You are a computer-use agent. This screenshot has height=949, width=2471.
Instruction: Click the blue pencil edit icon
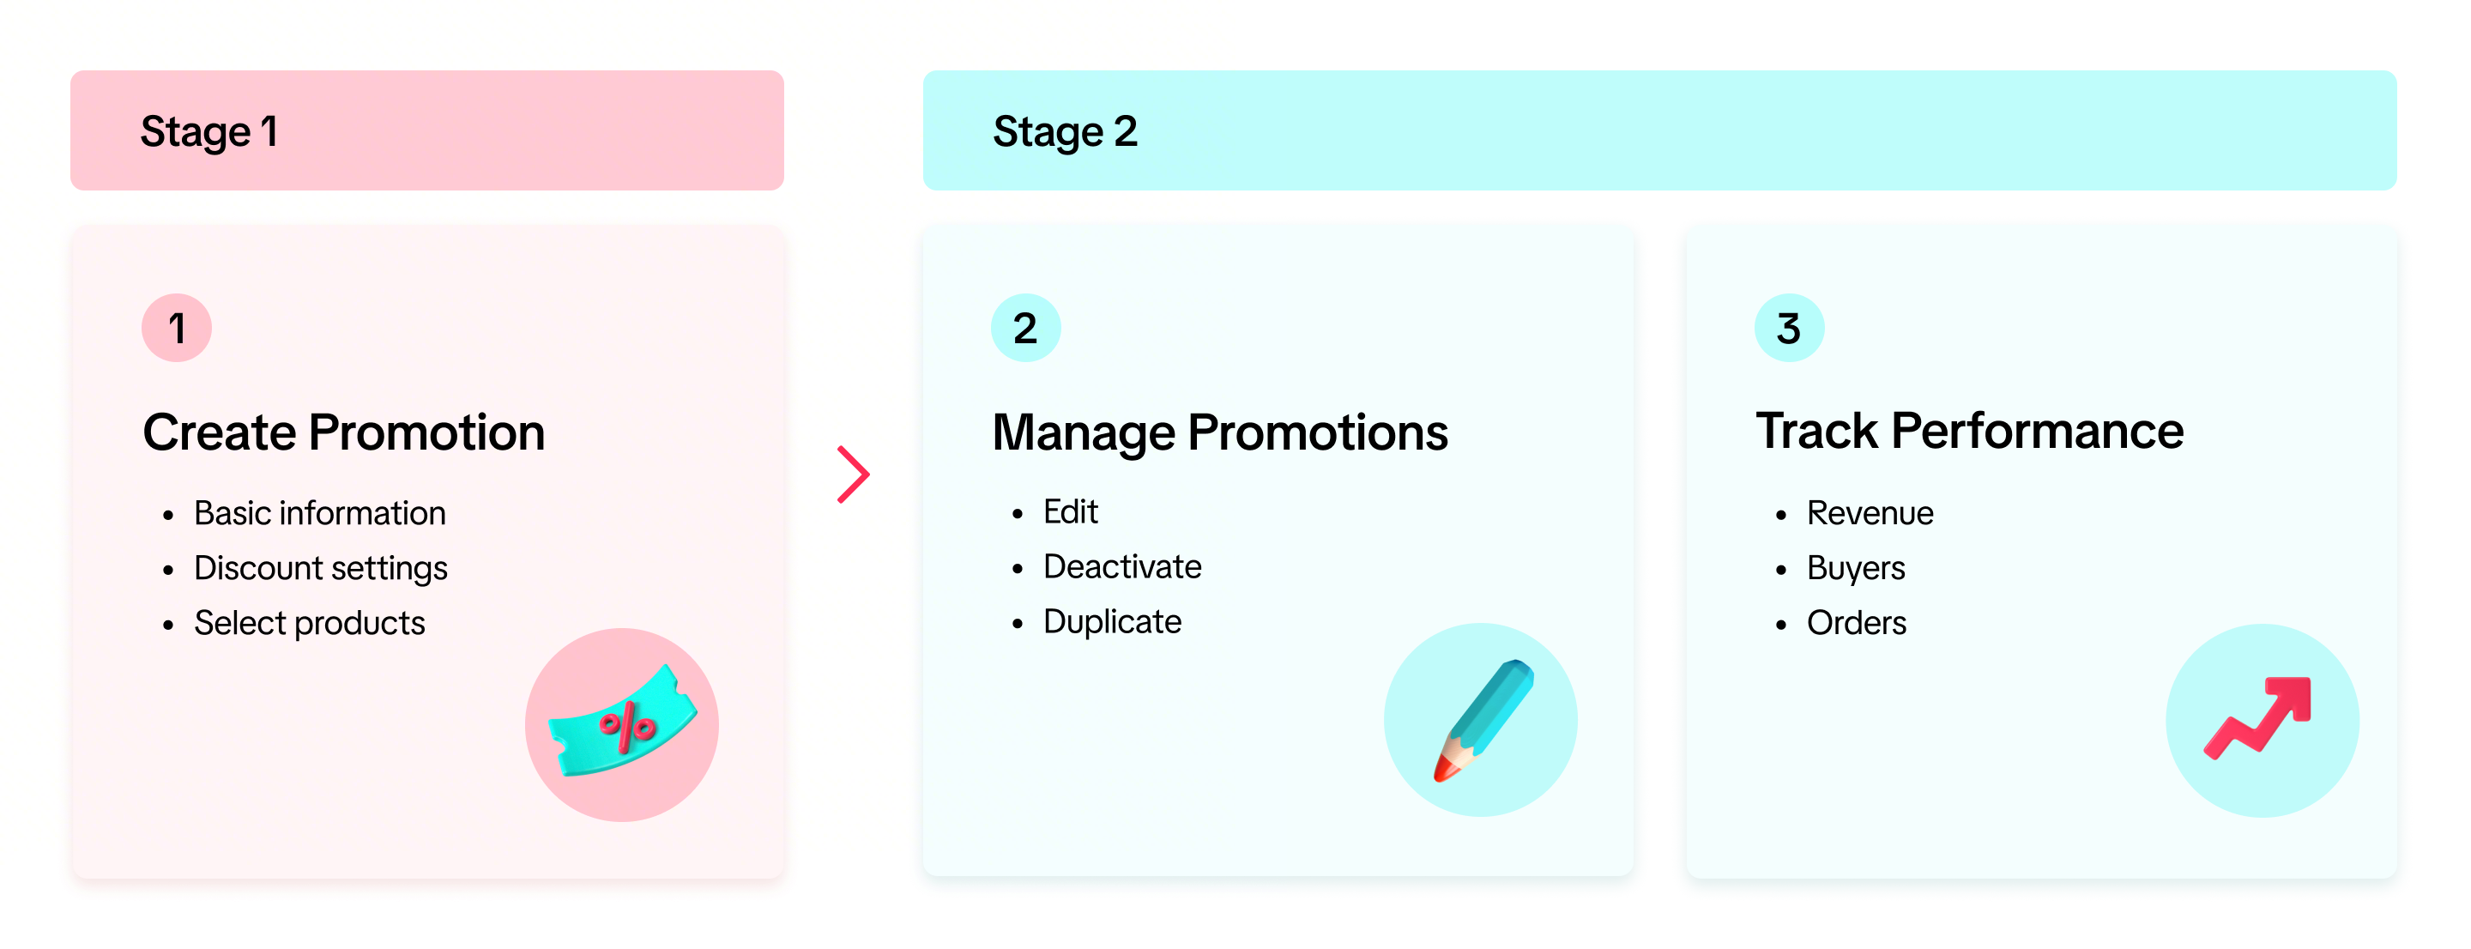(1481, 720)
